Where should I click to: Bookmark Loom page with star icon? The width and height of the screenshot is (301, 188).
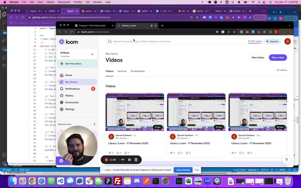pos(234,32)
